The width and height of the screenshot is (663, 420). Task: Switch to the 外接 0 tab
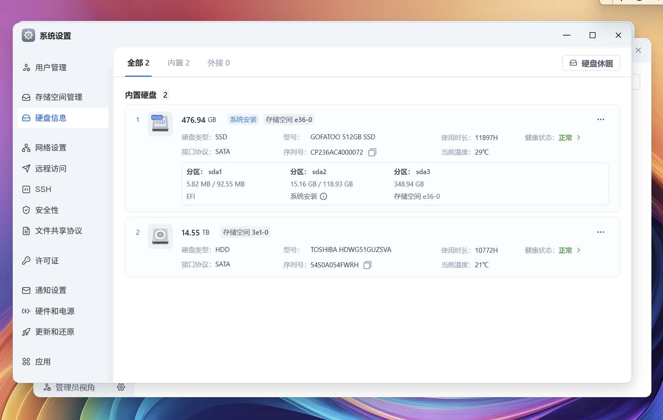(x=218, y=63)
